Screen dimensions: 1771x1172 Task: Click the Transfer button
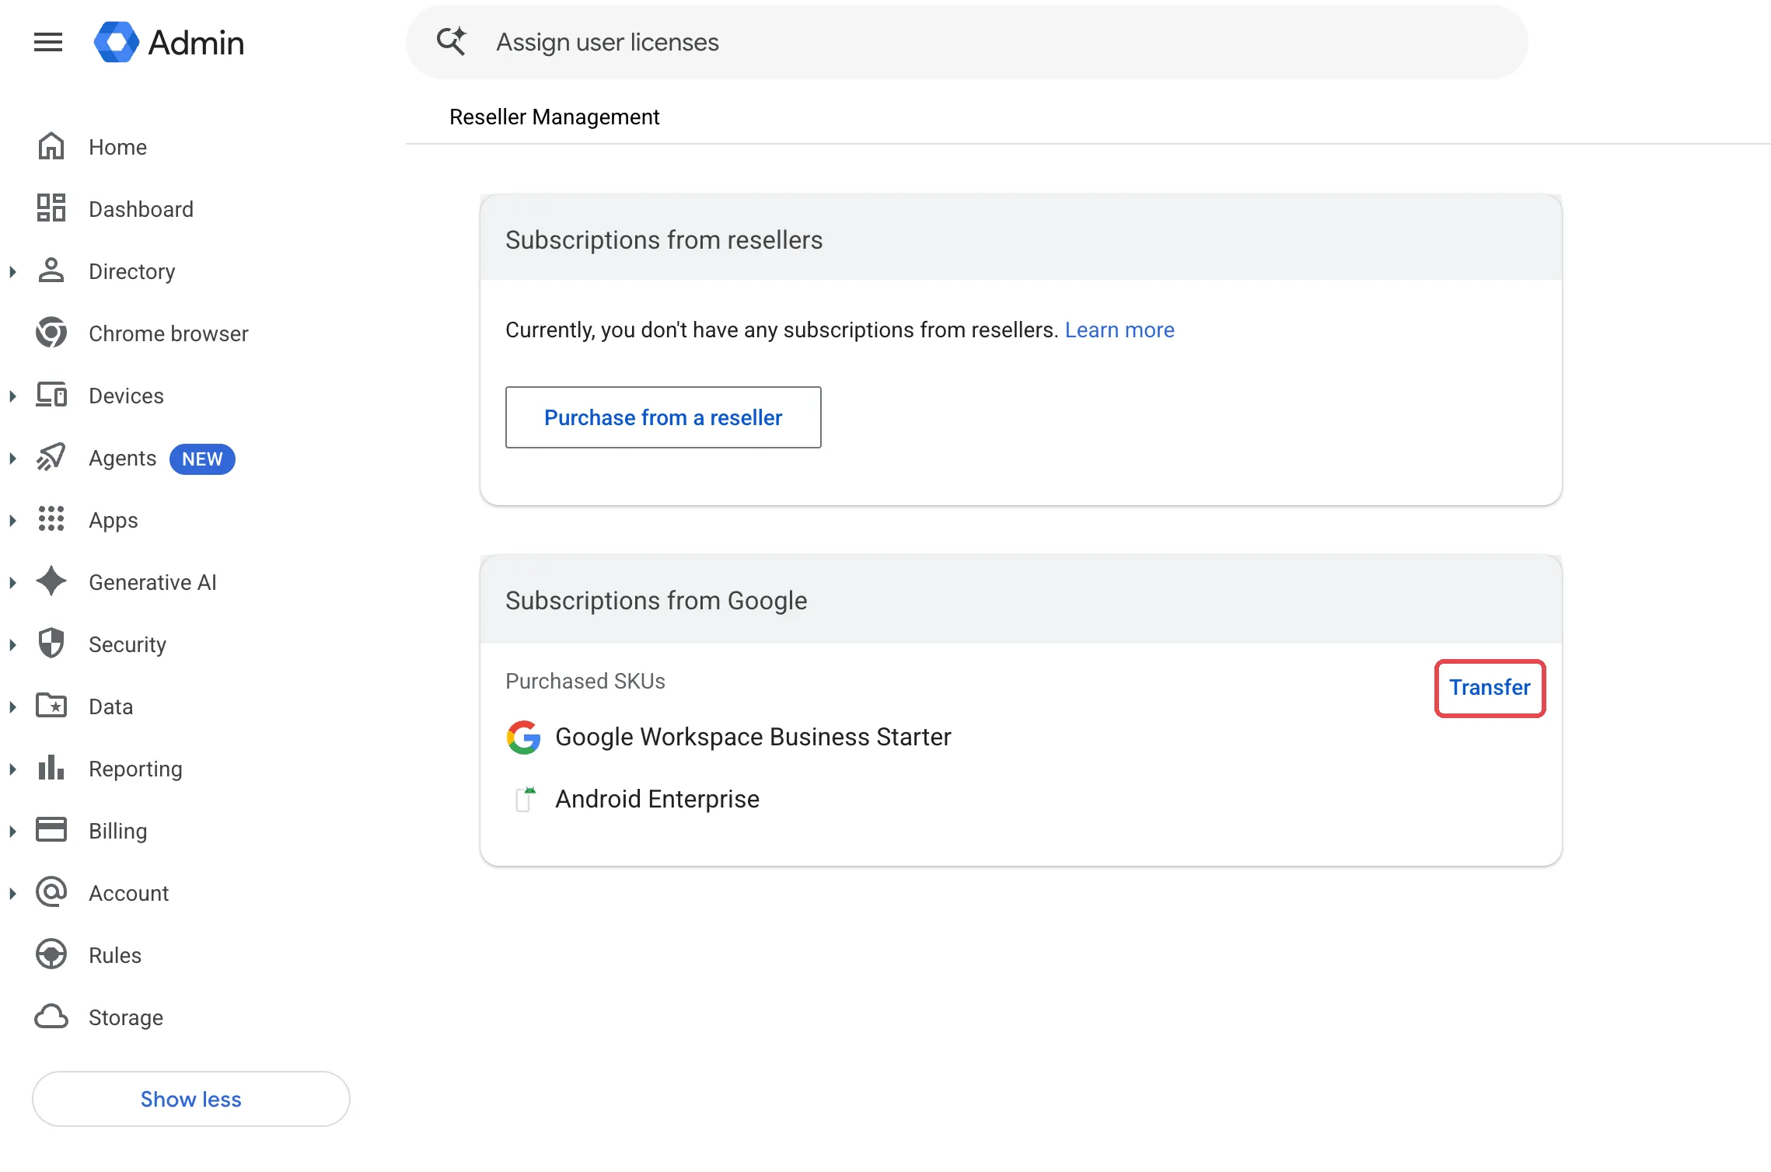click(1490, 688)
